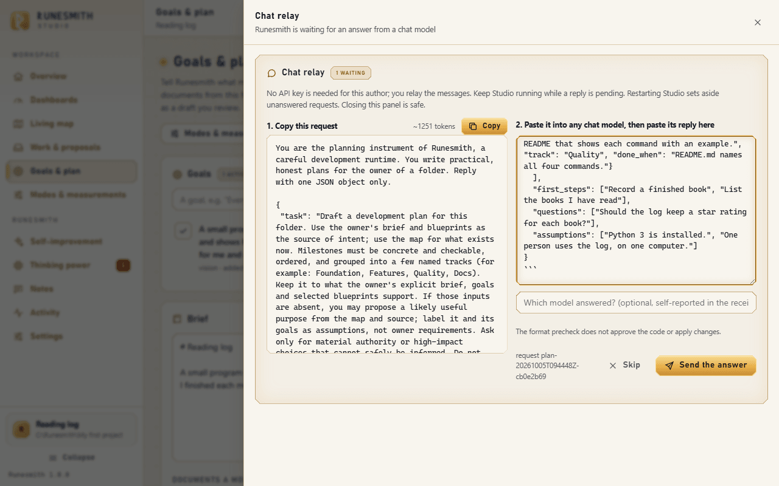
Task: Click the format precheck note
Action: [x=618, y=332]
